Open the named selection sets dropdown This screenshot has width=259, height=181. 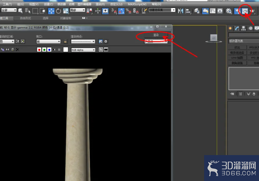[x=162, y=10]
